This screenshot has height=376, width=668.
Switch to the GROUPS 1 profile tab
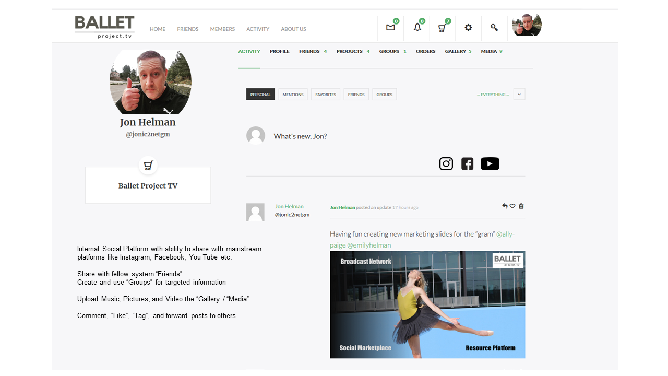(393, 51)
